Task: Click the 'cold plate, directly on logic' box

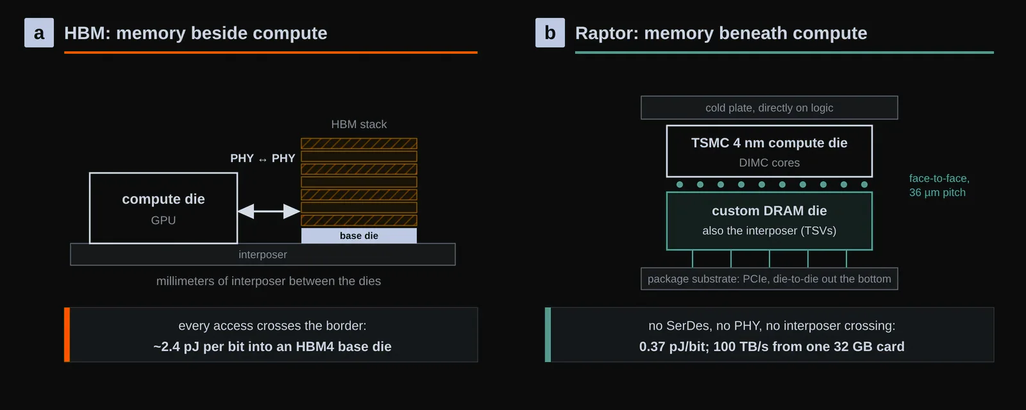Action: (x=769, y=108)
